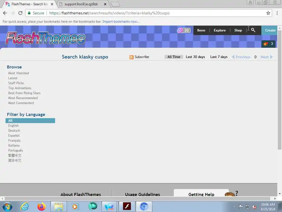The height and width of the screenshot is (212, 282).
Task: Switch to the FlashThemes Search tab
Action: click(30, 4)
